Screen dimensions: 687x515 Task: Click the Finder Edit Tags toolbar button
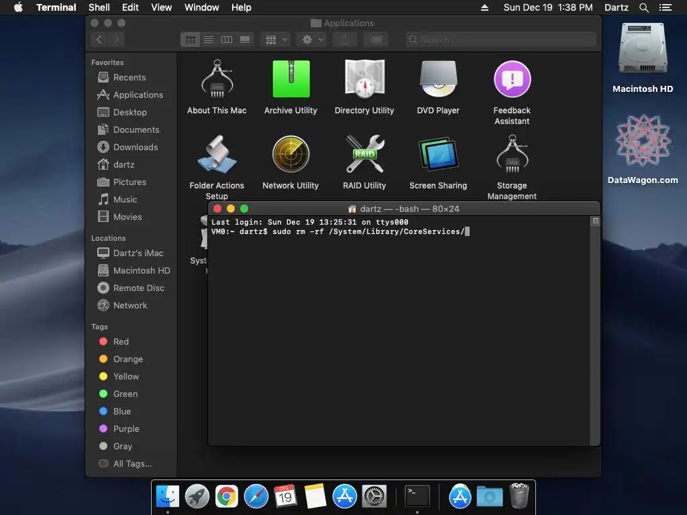(376, 40)
